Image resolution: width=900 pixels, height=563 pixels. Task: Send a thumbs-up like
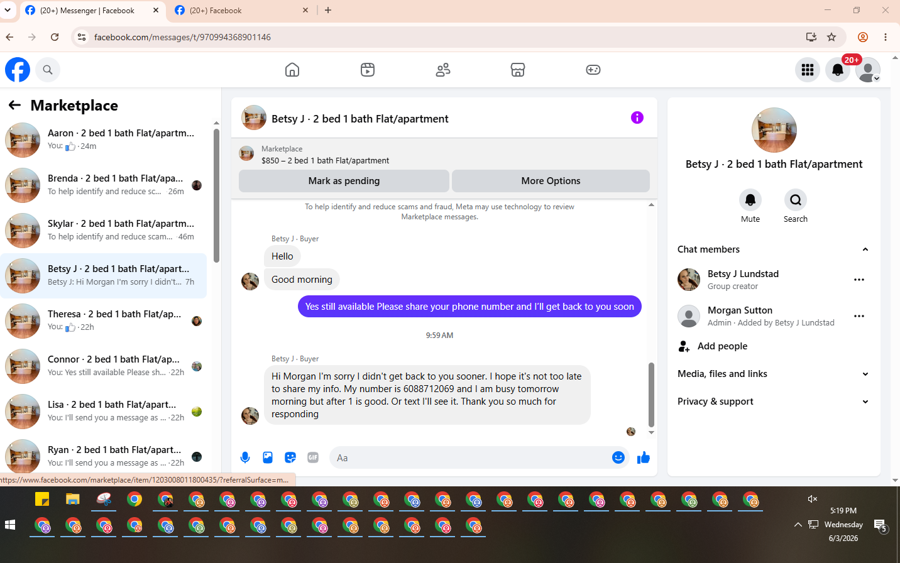[644, 457]
